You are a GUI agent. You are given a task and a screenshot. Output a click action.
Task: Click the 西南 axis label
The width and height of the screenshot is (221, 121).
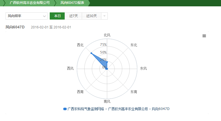80,92
